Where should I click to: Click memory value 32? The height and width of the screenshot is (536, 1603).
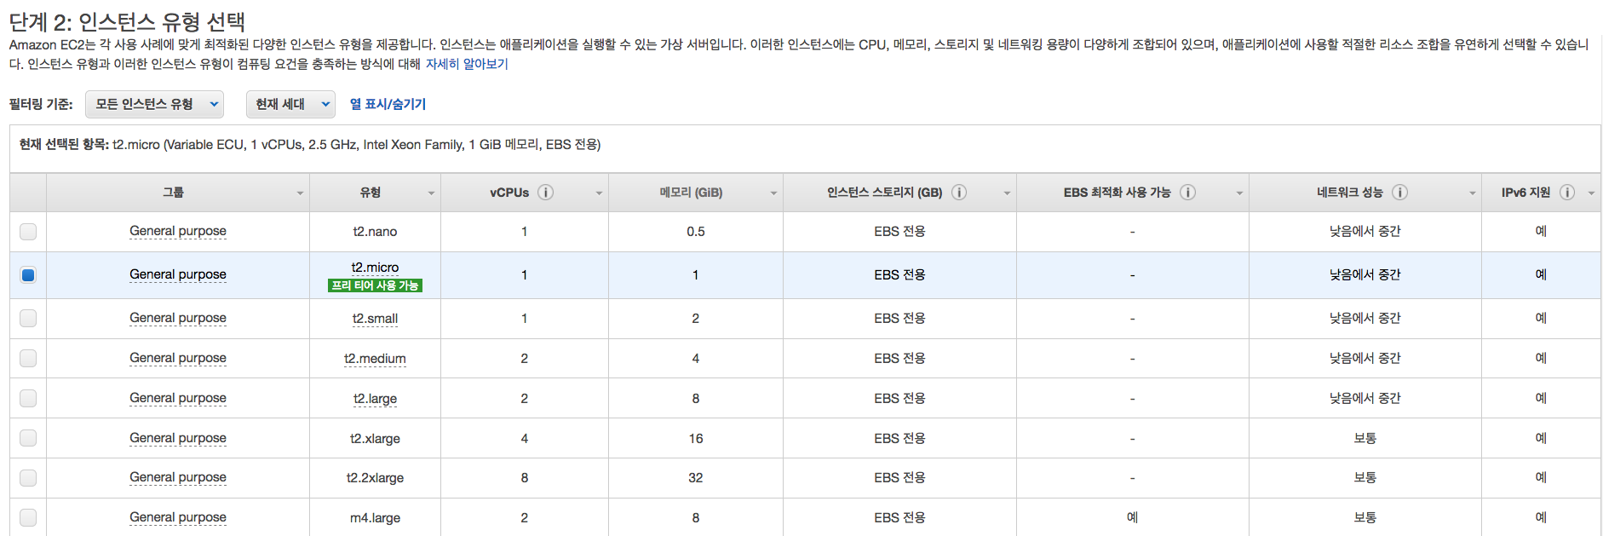pos(696,478)
